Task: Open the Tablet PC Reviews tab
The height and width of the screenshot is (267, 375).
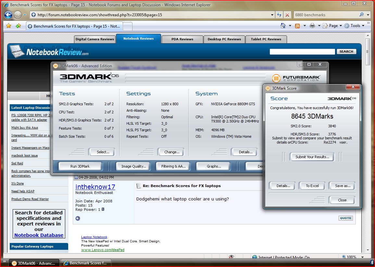Action: pyautogui.click(x=266, y=39)
